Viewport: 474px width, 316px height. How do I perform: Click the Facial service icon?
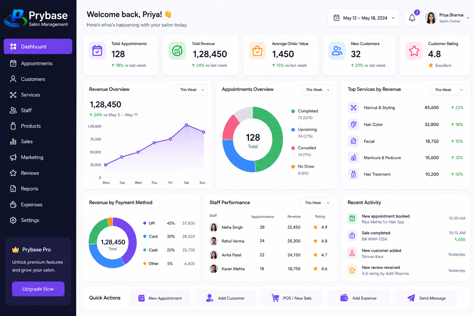(354, 141)
